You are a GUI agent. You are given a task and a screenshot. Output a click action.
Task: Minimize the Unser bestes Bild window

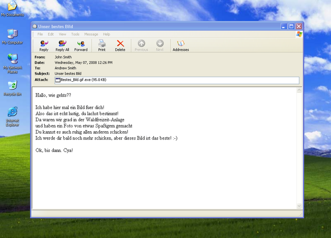(284, 26)
